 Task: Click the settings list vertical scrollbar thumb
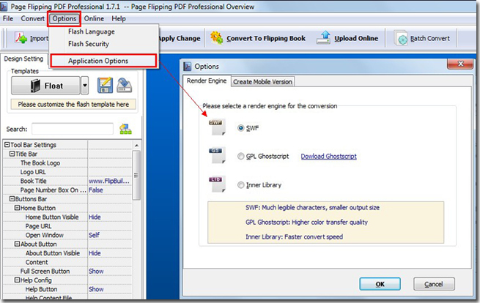[x=136, y=175]
